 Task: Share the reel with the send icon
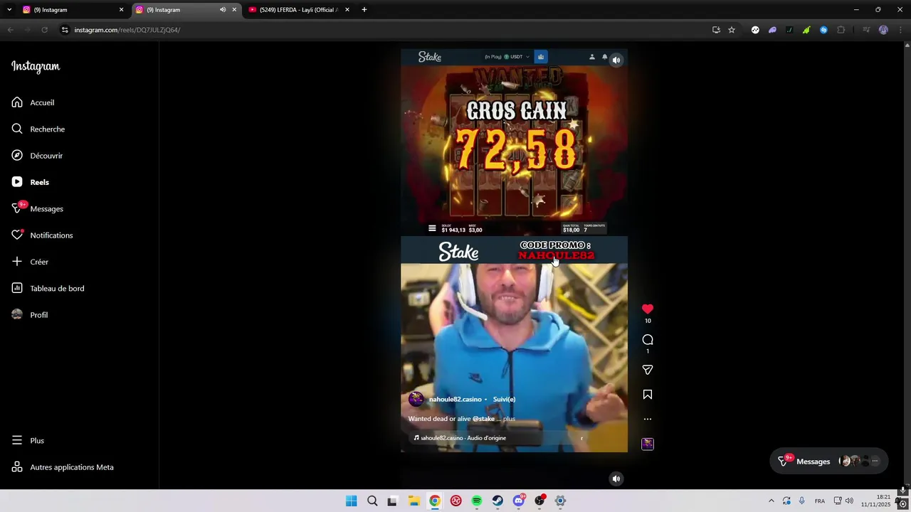(x=648, y=370)
